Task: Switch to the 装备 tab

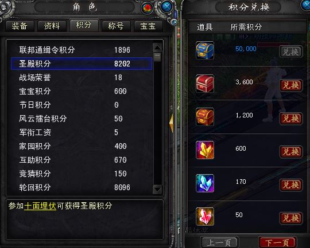Action: click(x=20, y=26)
